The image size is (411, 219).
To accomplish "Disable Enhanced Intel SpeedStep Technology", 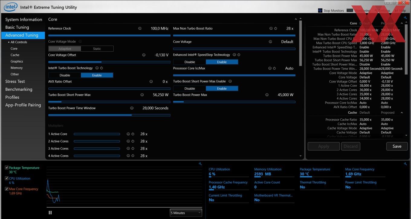I will click(x=189, y=62).
